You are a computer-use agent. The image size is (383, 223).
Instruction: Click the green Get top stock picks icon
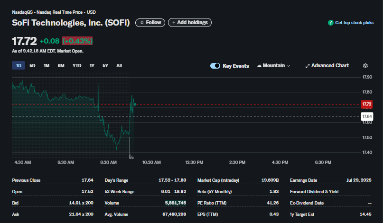[330, 23]
